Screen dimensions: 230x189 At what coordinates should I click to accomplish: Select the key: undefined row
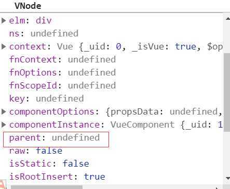click(x=46, y=98)
